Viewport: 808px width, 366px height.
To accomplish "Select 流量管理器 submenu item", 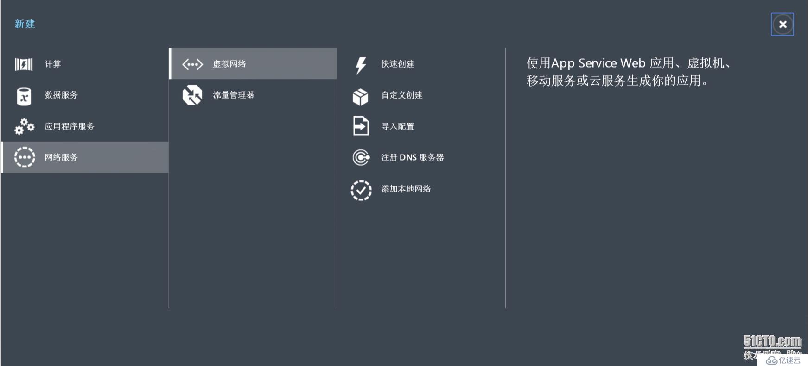I will 253,95.
